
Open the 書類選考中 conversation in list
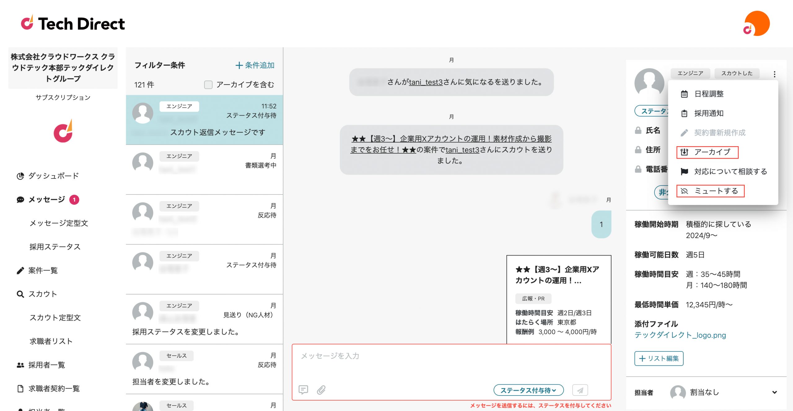click(204, 169)
